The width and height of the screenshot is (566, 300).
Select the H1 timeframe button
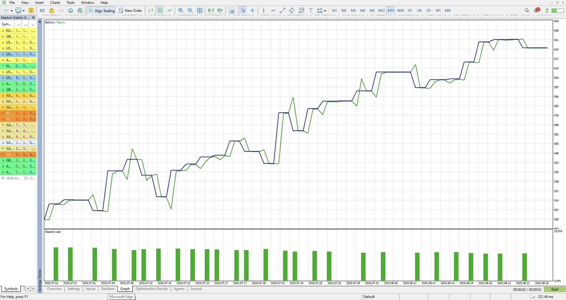[410, 11]
